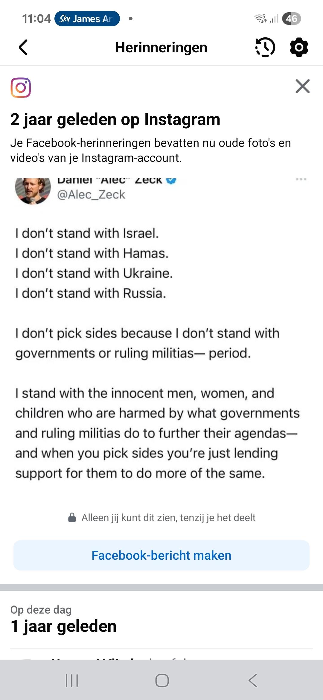323x700 pixels.
Task: Tap the lock icon privacy notice
Action: 72,518
